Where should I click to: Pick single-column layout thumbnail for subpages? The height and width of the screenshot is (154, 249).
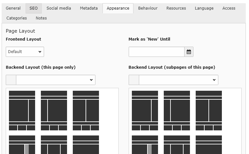[209, 145]
